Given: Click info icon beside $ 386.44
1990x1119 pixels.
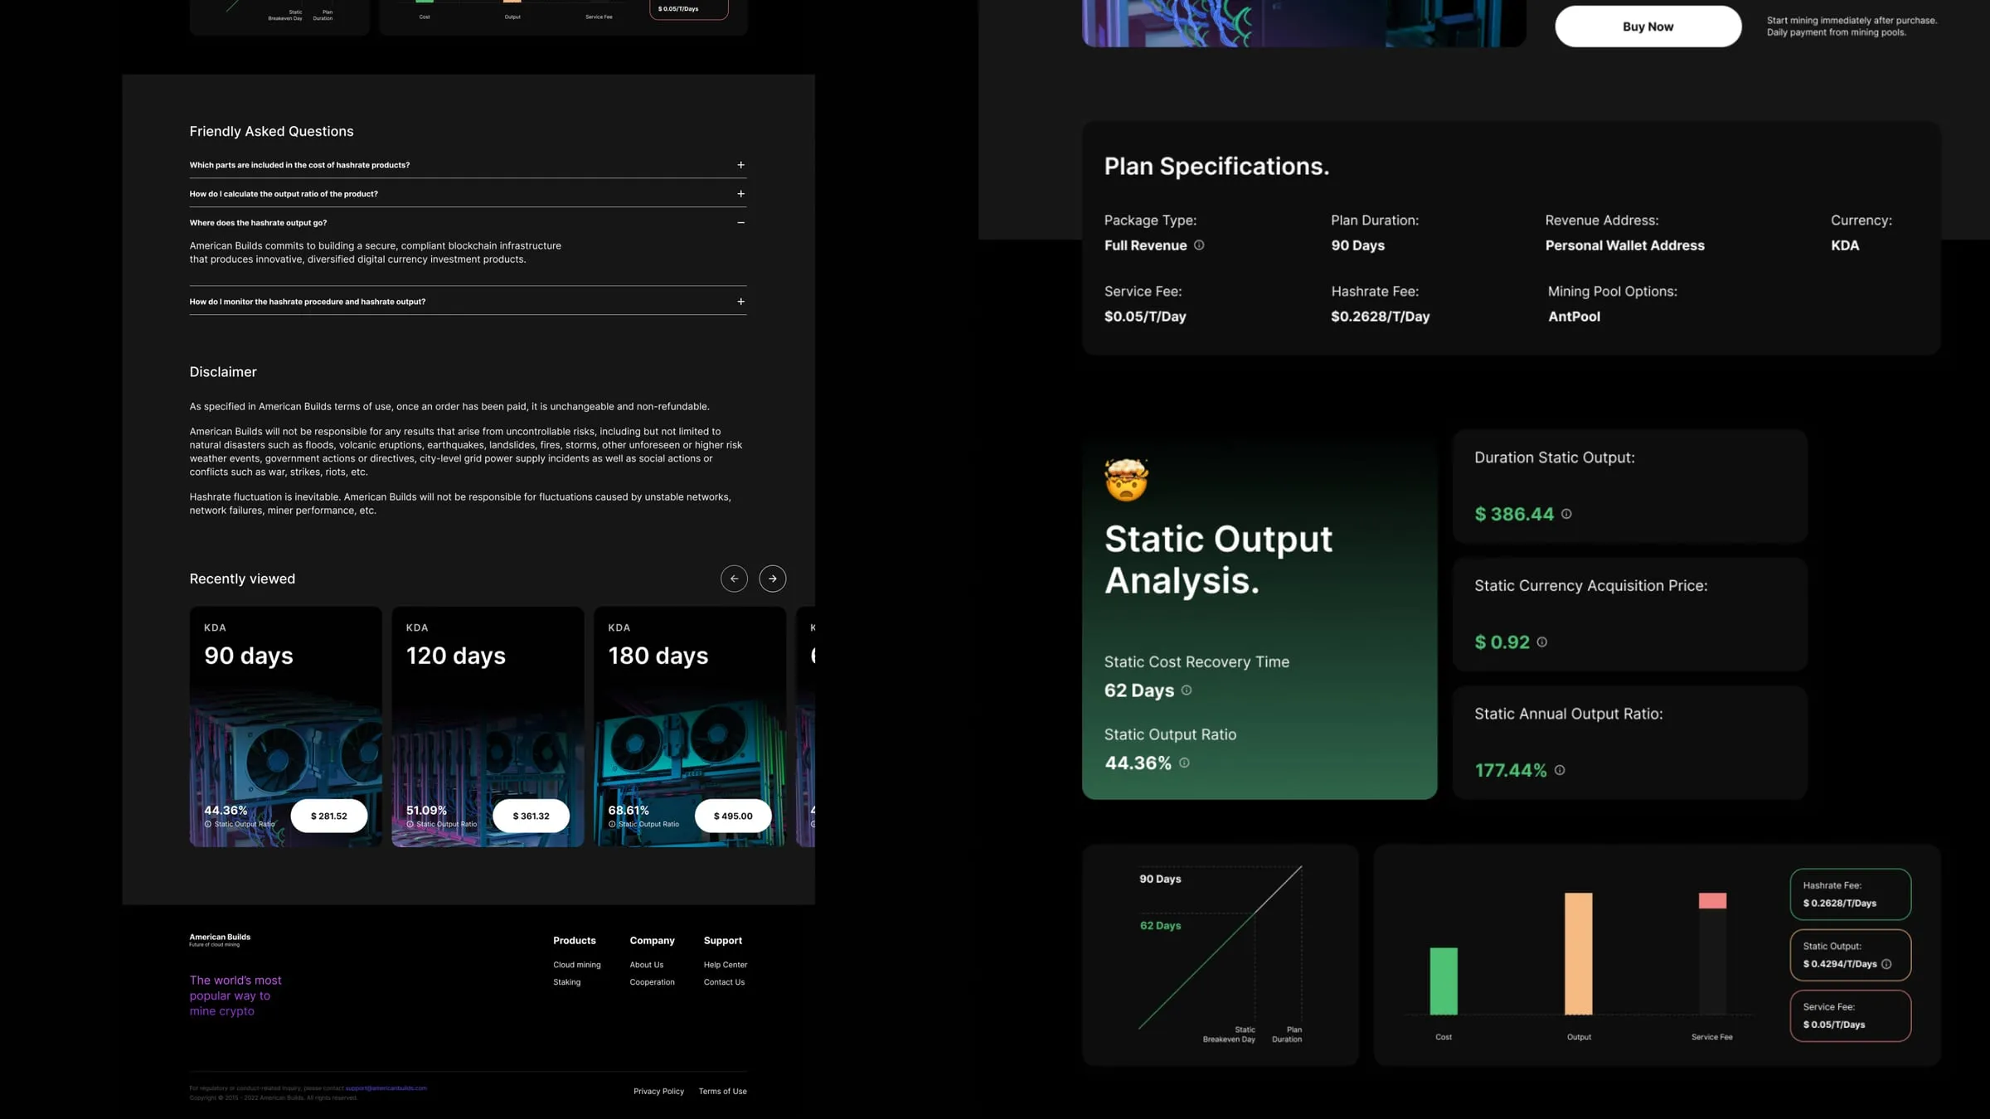Looking at the screenshot, I should (1566, 514).
